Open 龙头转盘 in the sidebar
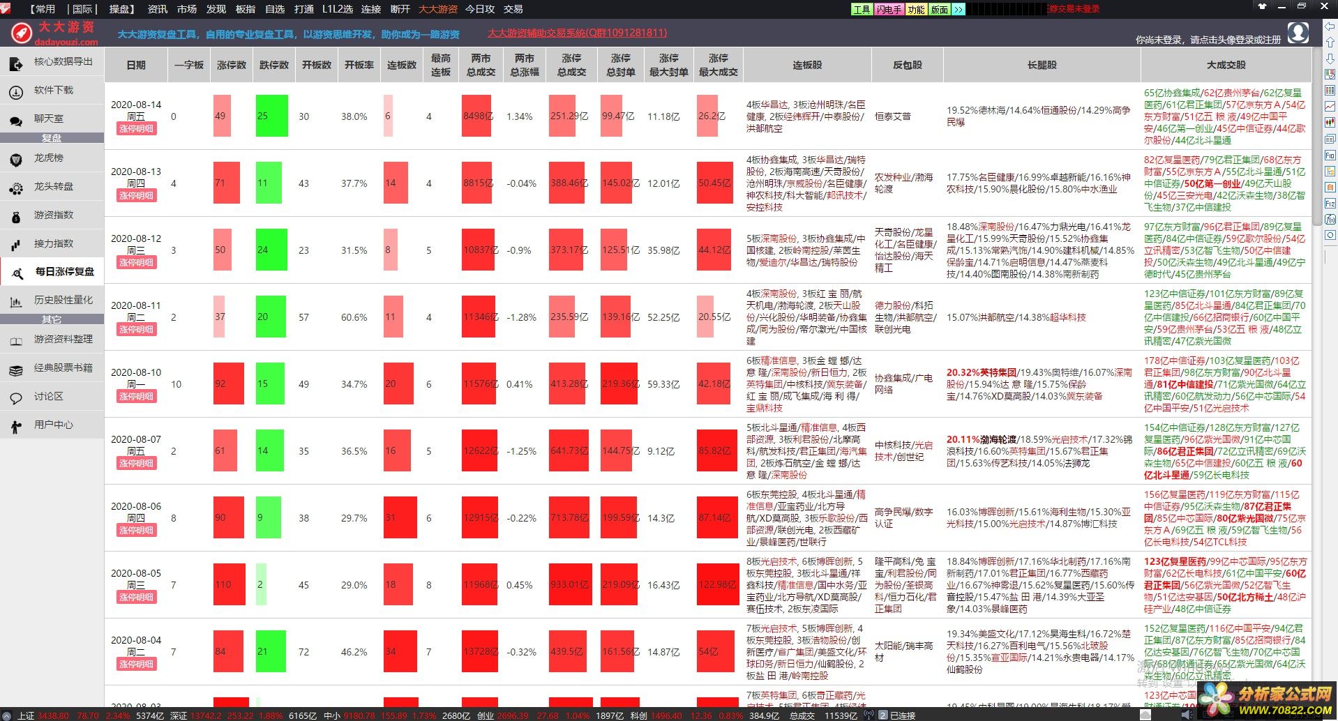 pos(52,187)
